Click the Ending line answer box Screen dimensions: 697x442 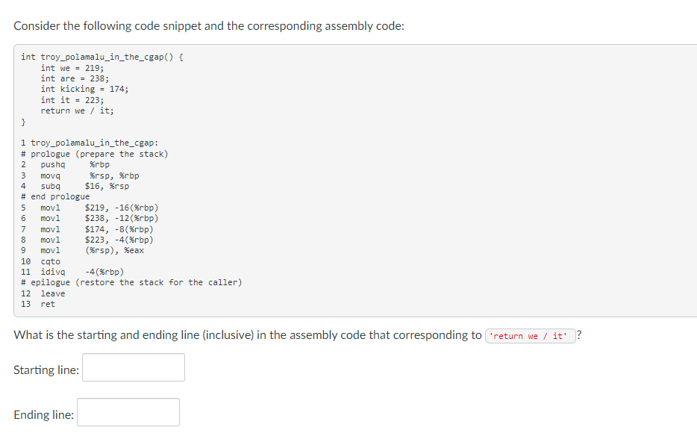(x=128, y=412)
